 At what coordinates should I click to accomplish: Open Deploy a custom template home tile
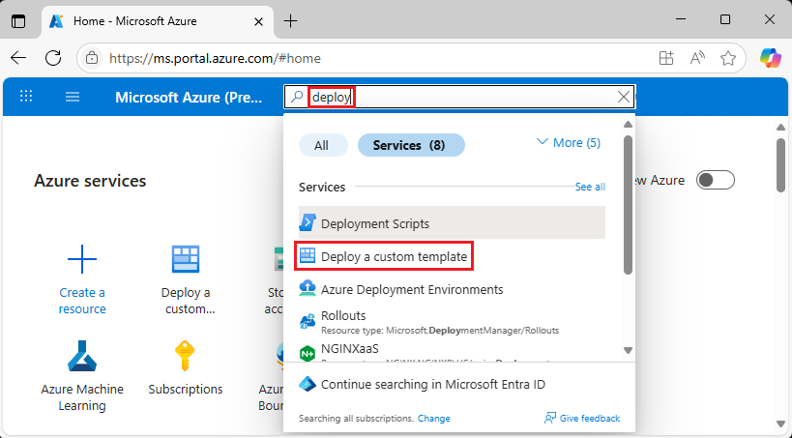point(186,279)
